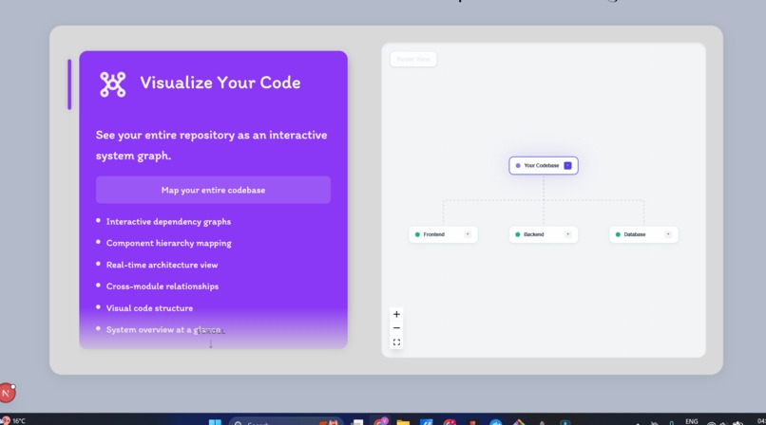Click the Visualize Your Code heading
The width and height of the screenshot is (766, 425).
tap(220, 83)
